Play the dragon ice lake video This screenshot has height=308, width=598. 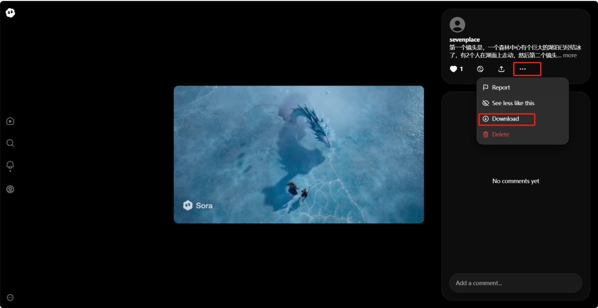(x=299, y=154)
